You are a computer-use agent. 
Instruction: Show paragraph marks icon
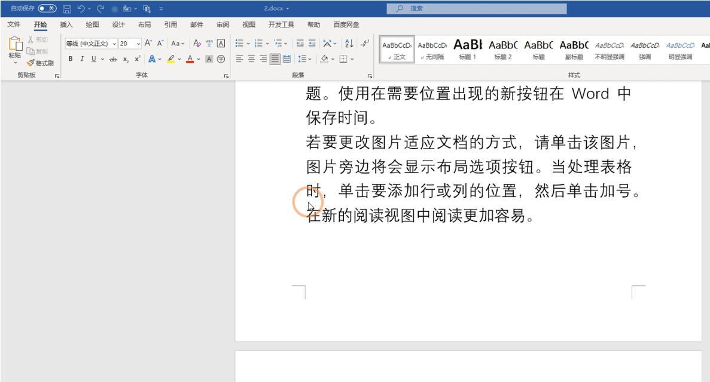365,44
